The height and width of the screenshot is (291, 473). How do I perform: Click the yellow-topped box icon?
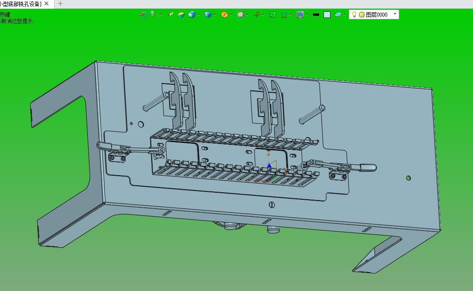181,14
